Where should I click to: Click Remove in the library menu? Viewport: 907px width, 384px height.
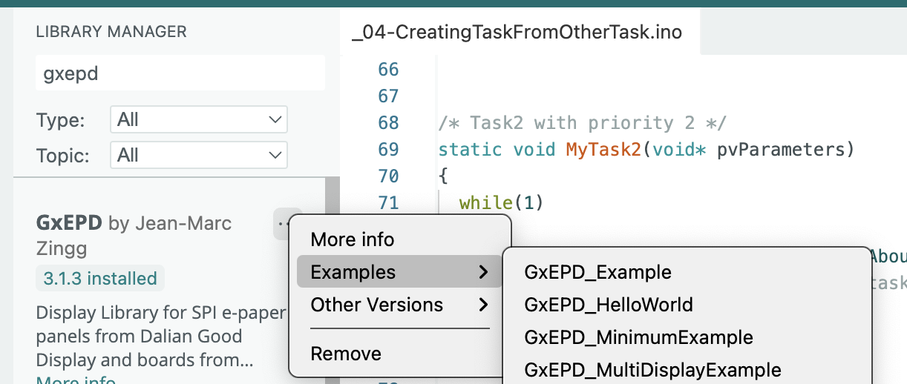[346, 354]
